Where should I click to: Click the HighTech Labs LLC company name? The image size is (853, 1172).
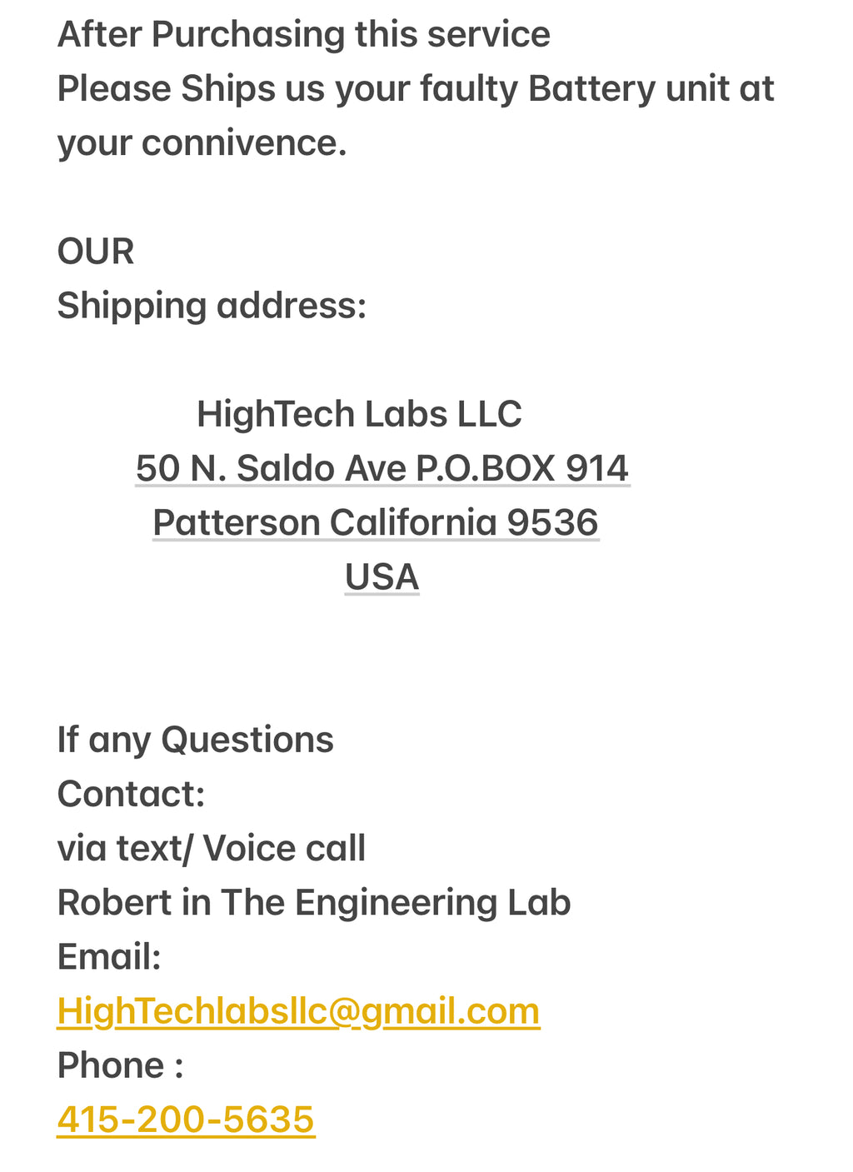(x=359, y=414)
